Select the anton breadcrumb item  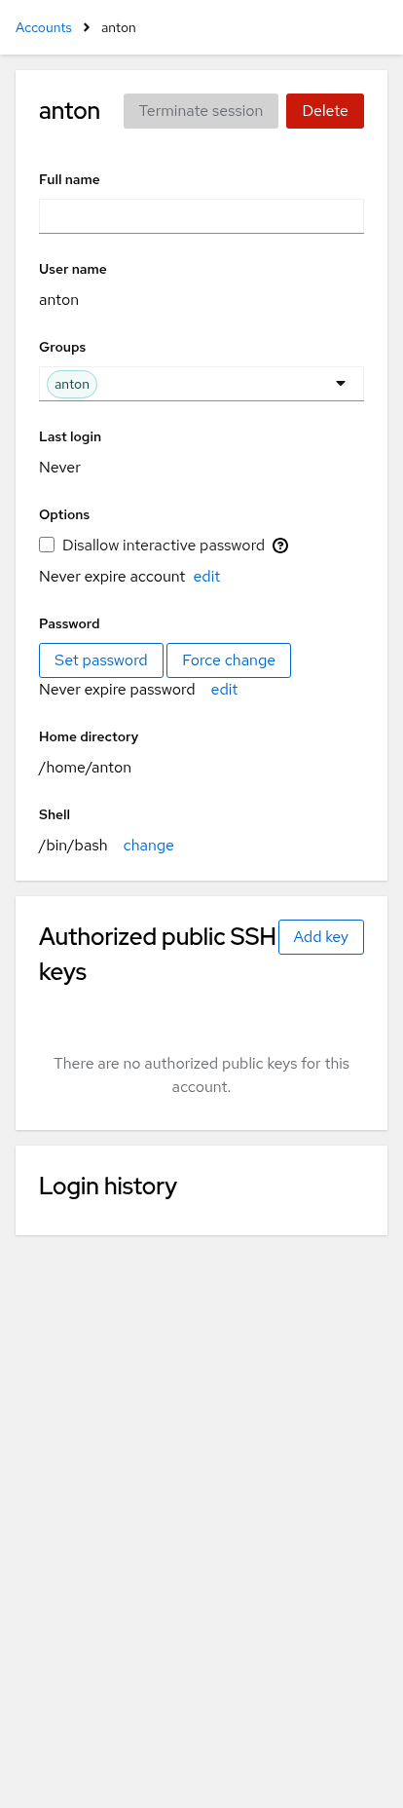pos(119,27)
